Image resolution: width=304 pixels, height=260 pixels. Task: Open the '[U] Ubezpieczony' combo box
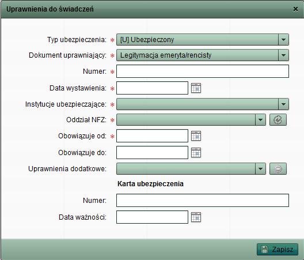(203, 40)
